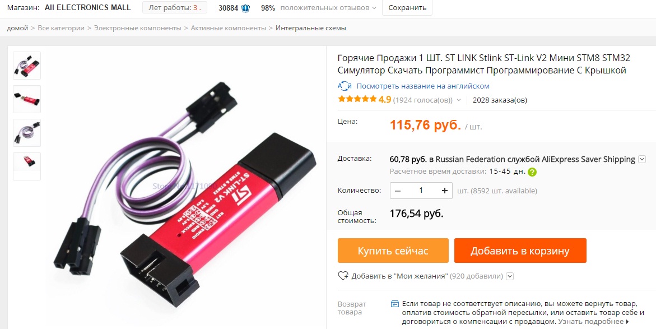Click the quantity input field
656x329 pixels.
[421, 191]
